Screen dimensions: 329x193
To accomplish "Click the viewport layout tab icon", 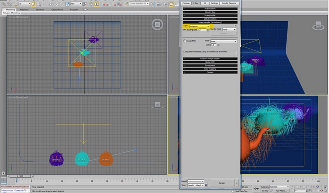I will click(4, 180).
